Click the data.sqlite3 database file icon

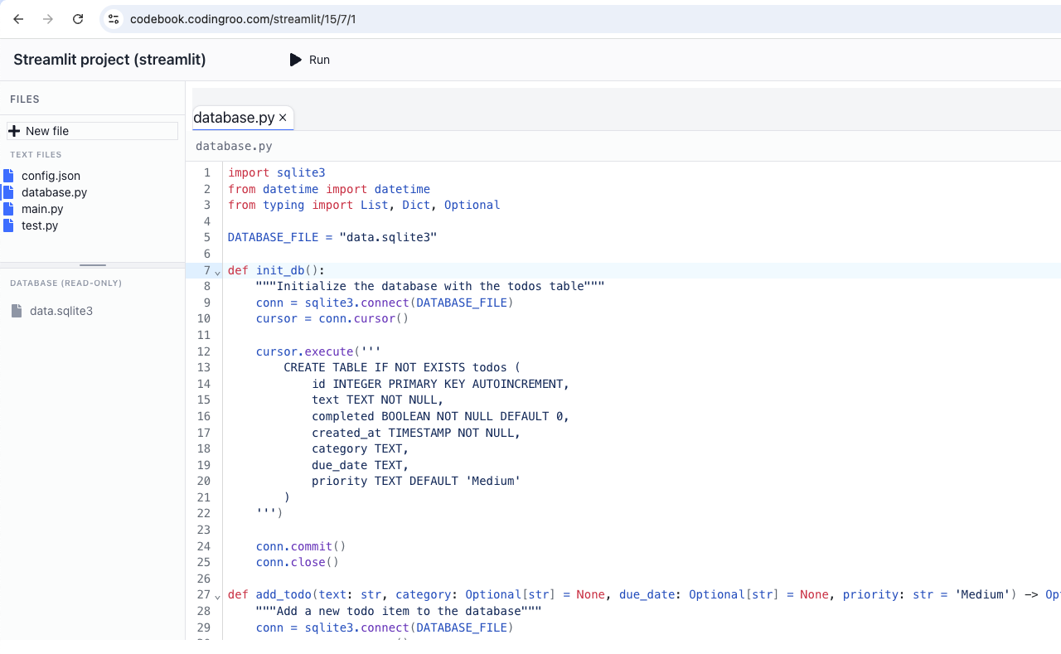pyautogui.click(x=17, y=311)
